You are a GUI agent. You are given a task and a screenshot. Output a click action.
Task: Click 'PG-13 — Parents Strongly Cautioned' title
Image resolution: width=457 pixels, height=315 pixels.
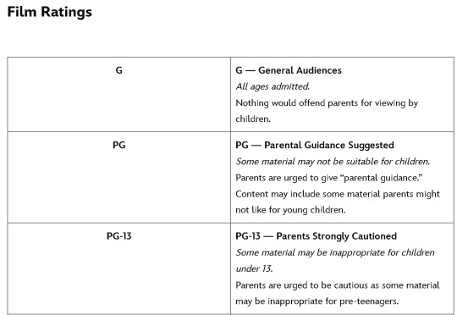316,236
